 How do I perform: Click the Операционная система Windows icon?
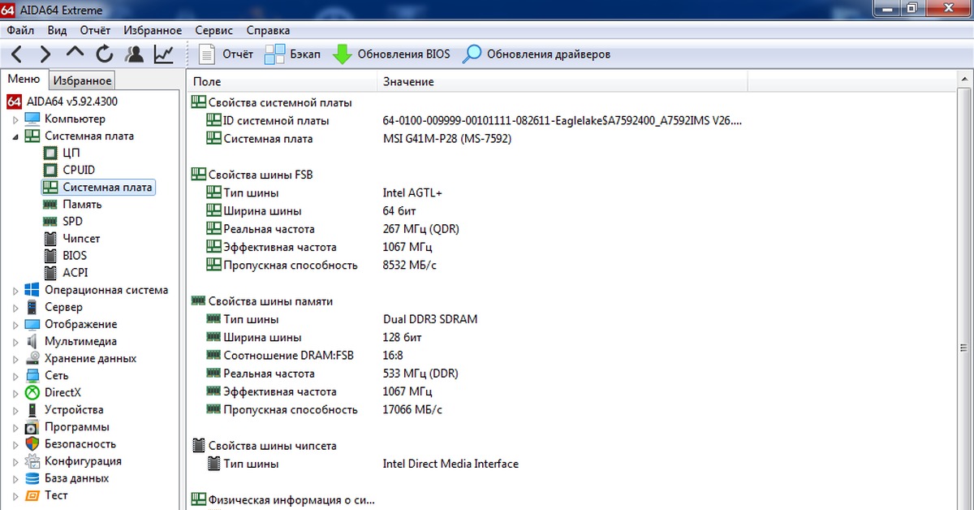pos(32,290)
